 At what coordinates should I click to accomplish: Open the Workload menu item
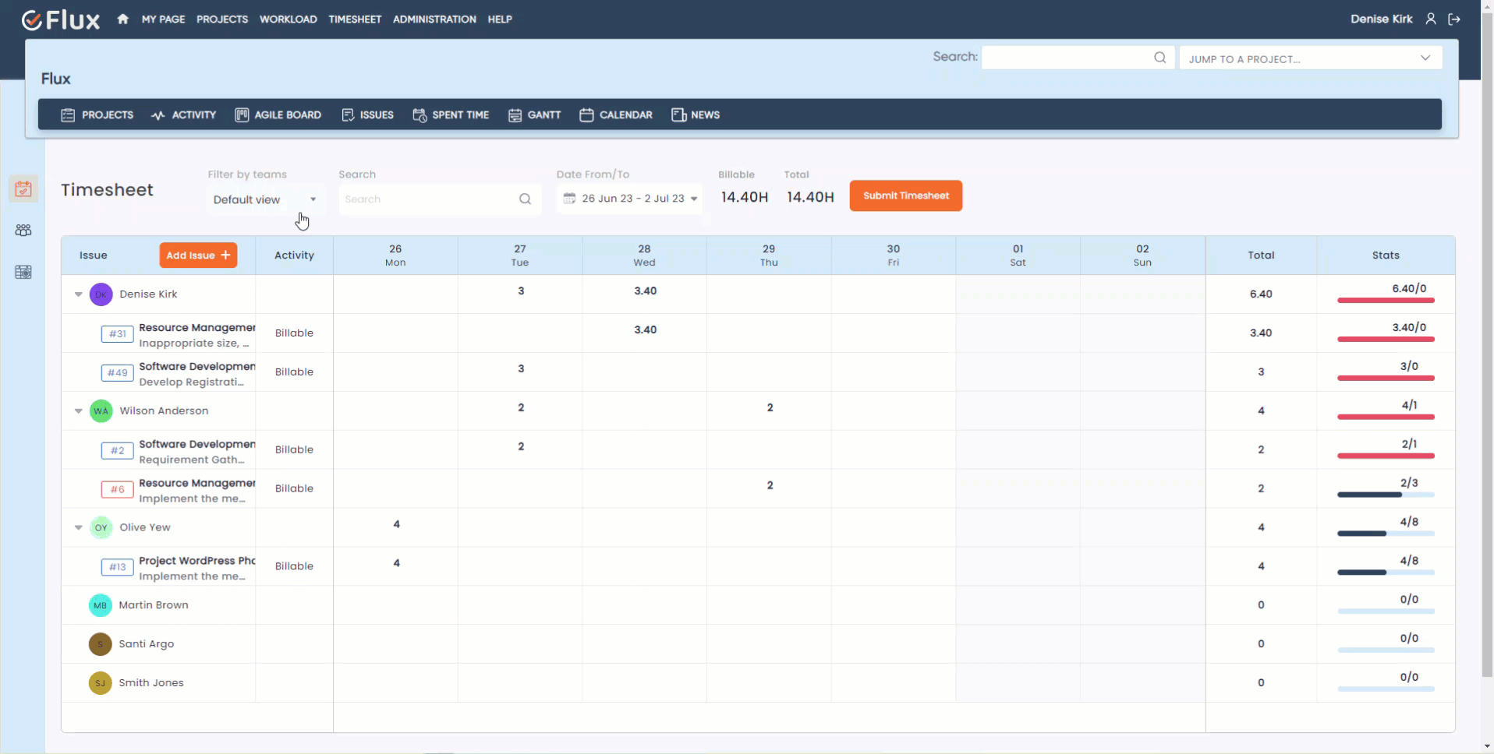[x=288, y=19]
